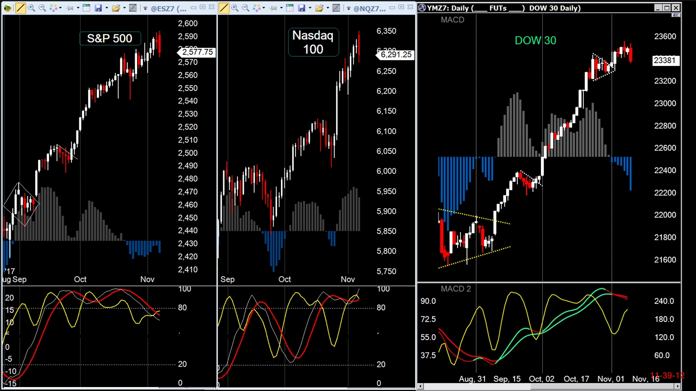Minimize the YMZ7 DOW 30 Daily window
Image resolution: width=696 pixels, height=391 pixels.
[658, 8]
